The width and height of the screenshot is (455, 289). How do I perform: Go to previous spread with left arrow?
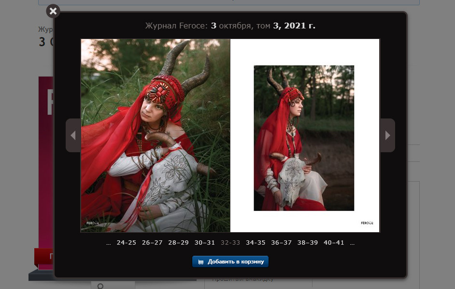coord(73,135)
